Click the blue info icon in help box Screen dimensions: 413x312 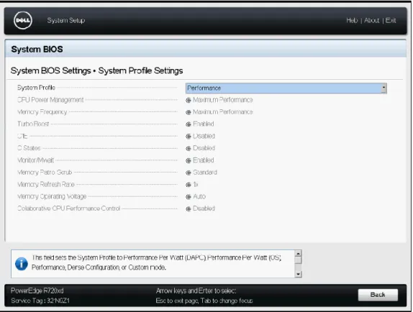(x=22, y=264)
